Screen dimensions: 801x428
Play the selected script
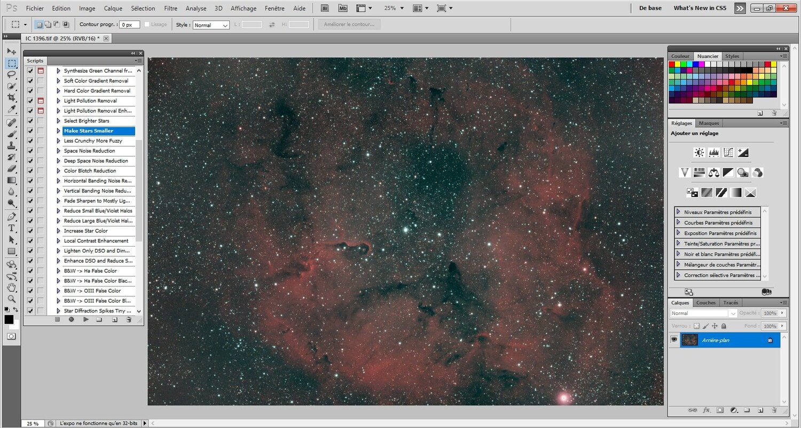[85, 320]
